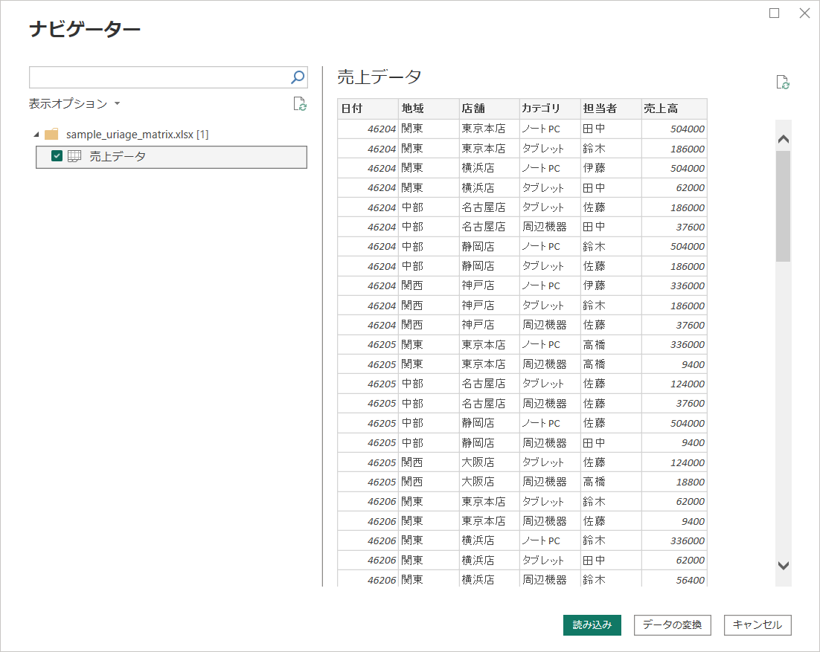Click the キャンセル button

coord(757,624)
